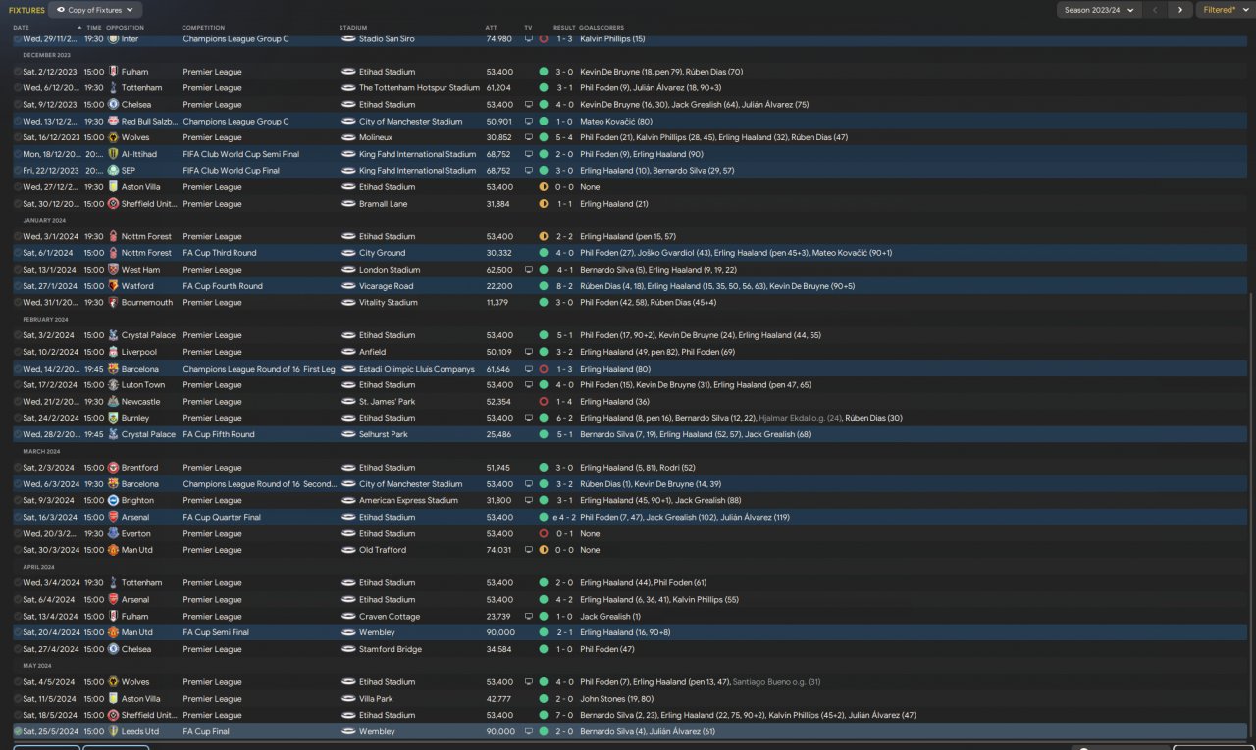Click the Wolves crest on 16/12/2023
Image resolution: width=1256 pixels, height=750 pixels.
click(x=114, y=137)
